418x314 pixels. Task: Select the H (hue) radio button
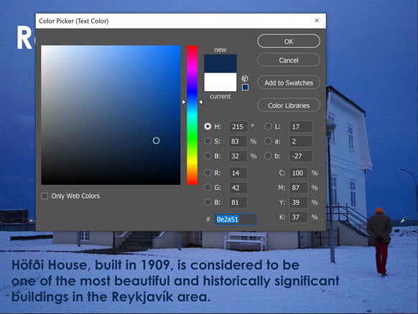208,126
